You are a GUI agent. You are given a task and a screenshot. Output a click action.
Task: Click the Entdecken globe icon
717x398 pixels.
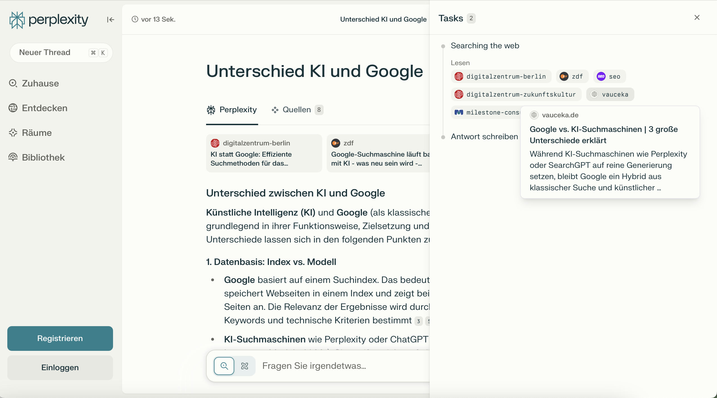pos(13,108)
